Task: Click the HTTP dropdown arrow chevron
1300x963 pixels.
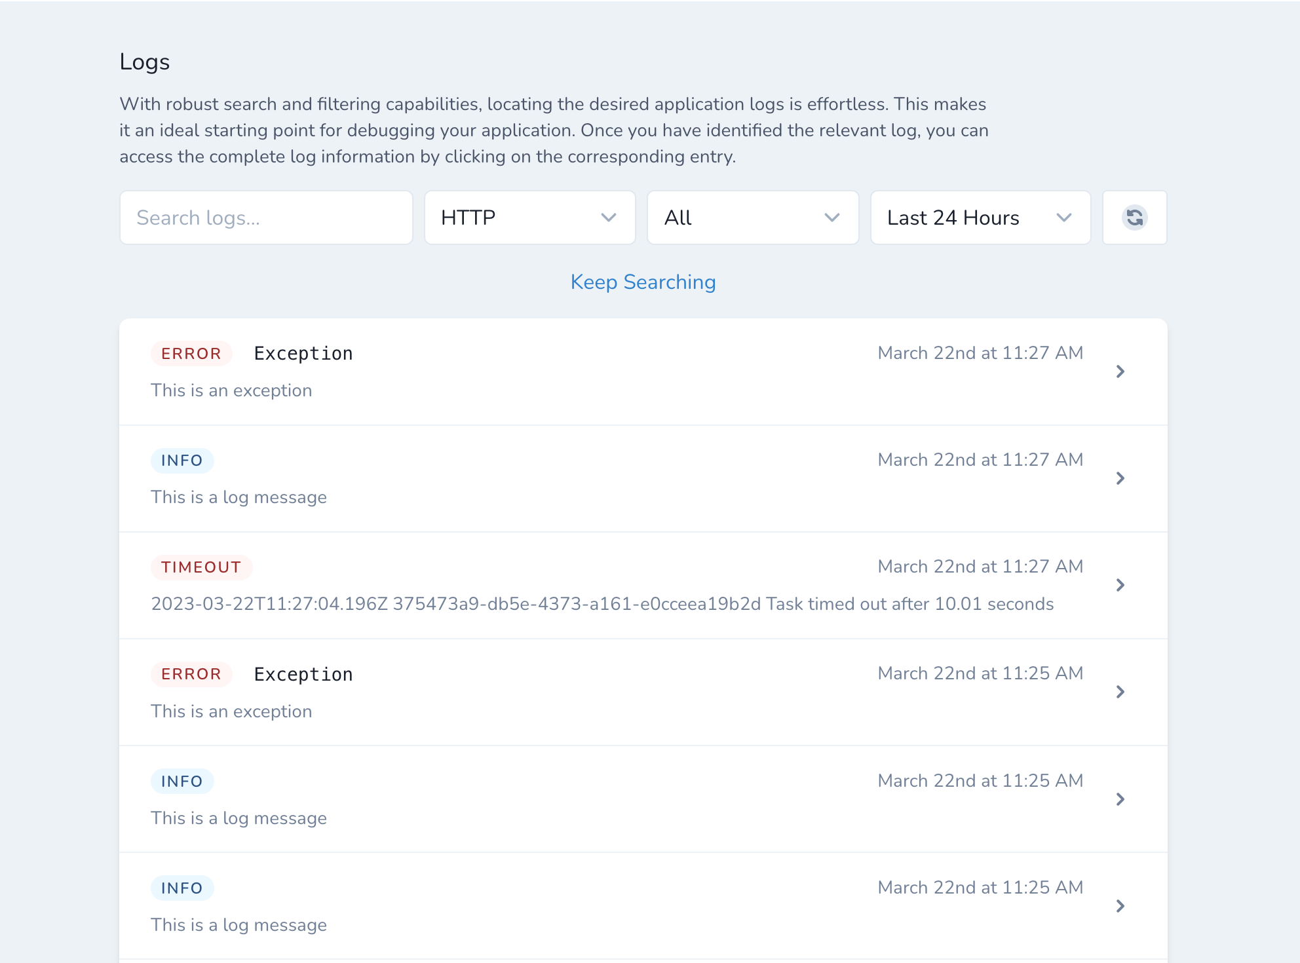Action: pyautogui.click(x=609, y=217)
